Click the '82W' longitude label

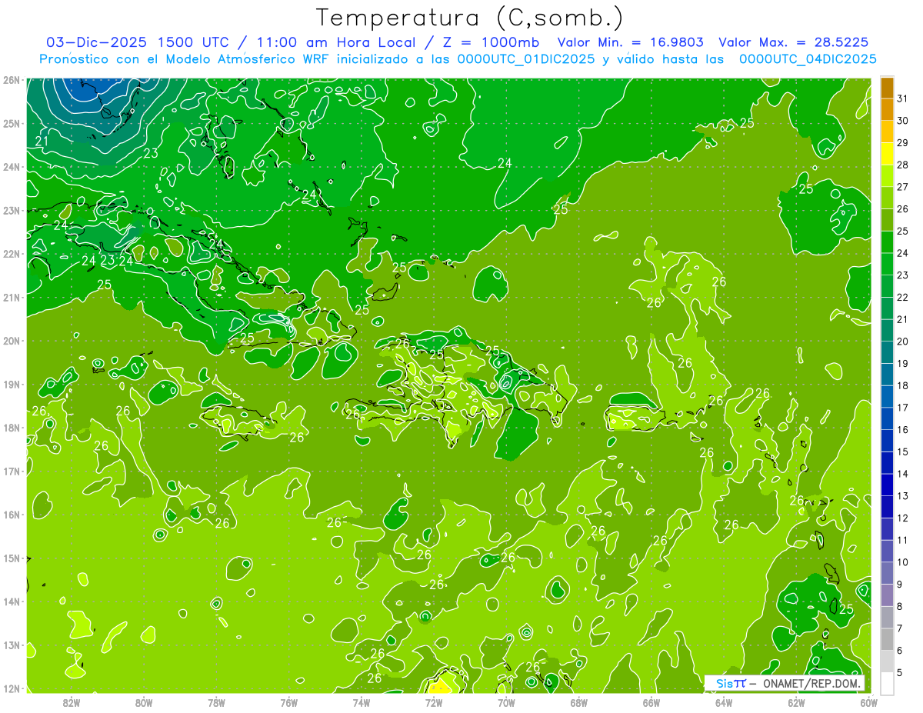click(72, 702)
